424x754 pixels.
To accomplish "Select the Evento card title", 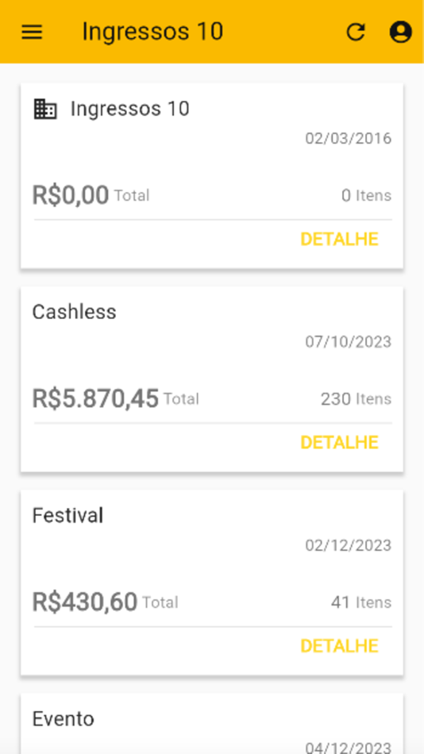I will (63, 719).
